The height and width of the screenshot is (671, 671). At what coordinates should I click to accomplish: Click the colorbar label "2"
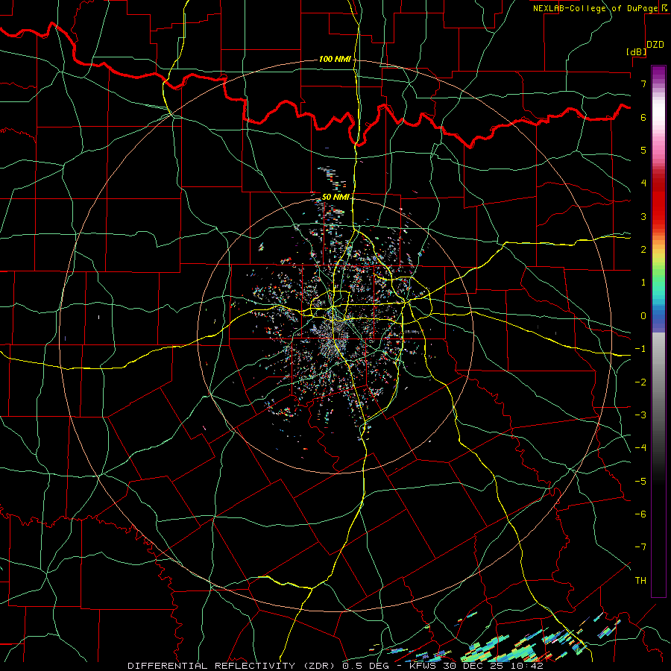pyautogui.click(x=643, y=250)
